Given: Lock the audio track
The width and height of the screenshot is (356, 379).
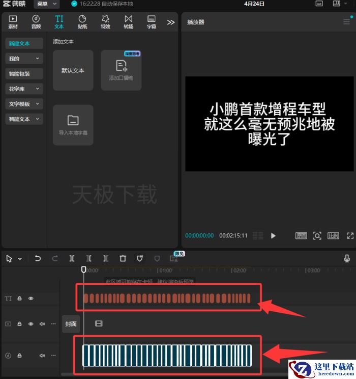Looking at the screenshot, I should coord(19,356).
